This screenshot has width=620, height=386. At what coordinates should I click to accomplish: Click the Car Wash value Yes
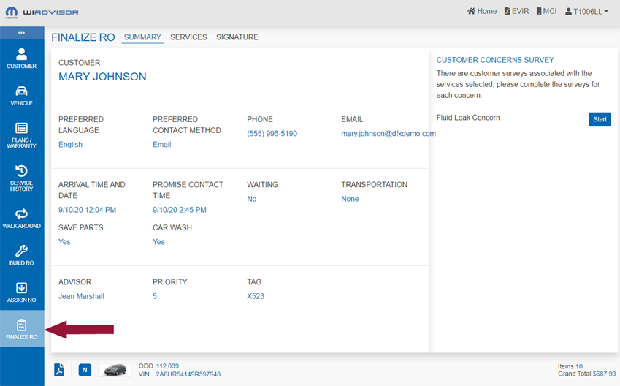tap(158, 242)
